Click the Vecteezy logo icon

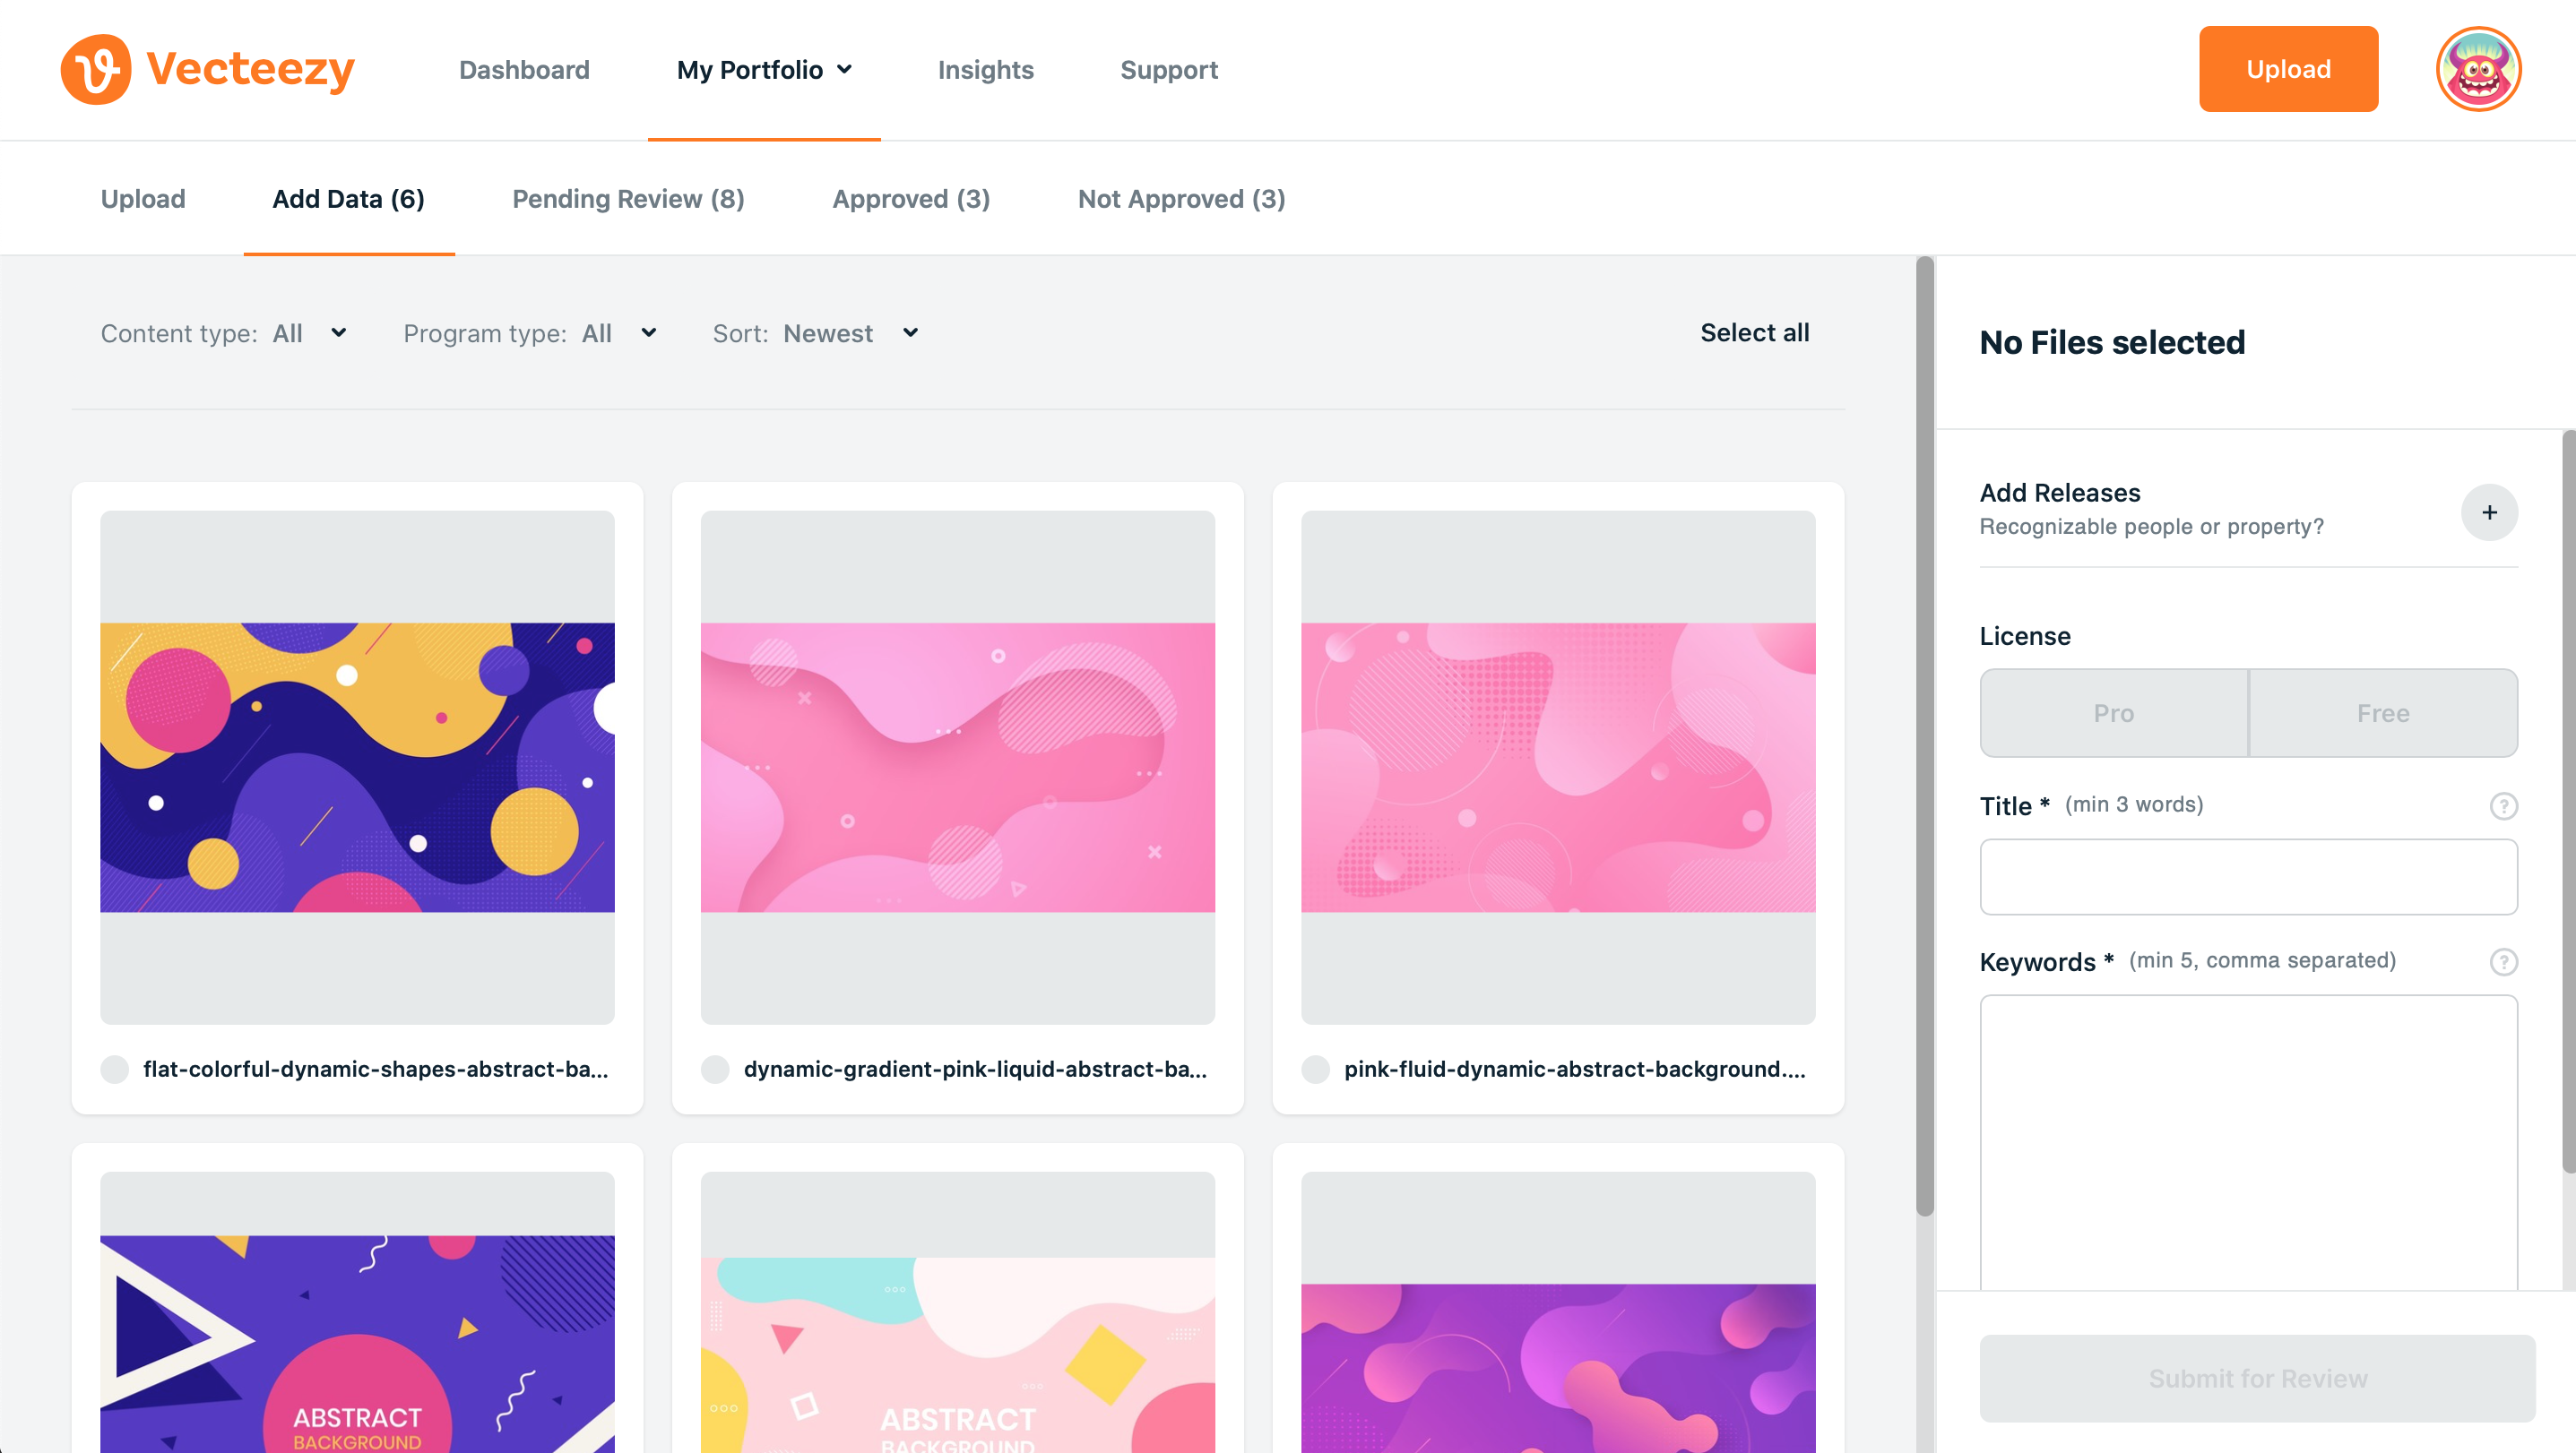pyautogui.click(x=96, y=69)
